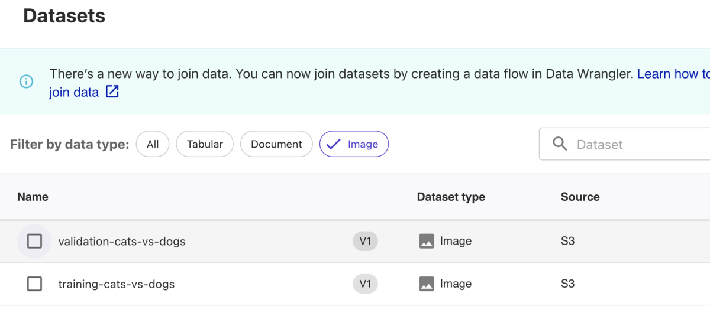
Task: Click V1 badge for validation-cats-vs-dogs
Action: (365, 241)
